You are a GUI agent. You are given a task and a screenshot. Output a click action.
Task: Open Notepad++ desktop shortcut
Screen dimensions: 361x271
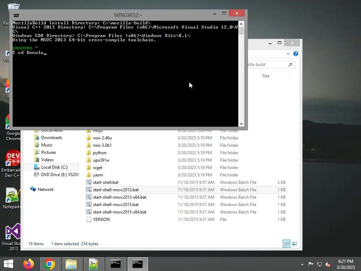click(12, 198)
